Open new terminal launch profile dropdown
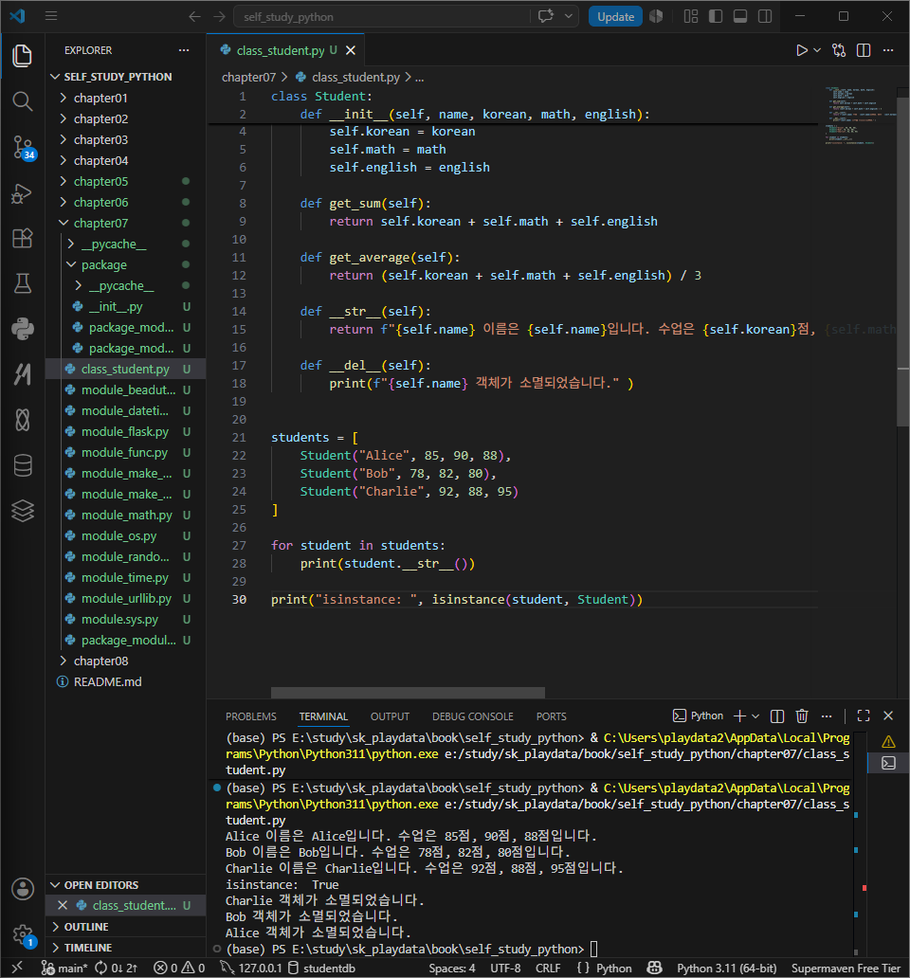The width and height of the screenshot is (910, 978). (755, 716)
